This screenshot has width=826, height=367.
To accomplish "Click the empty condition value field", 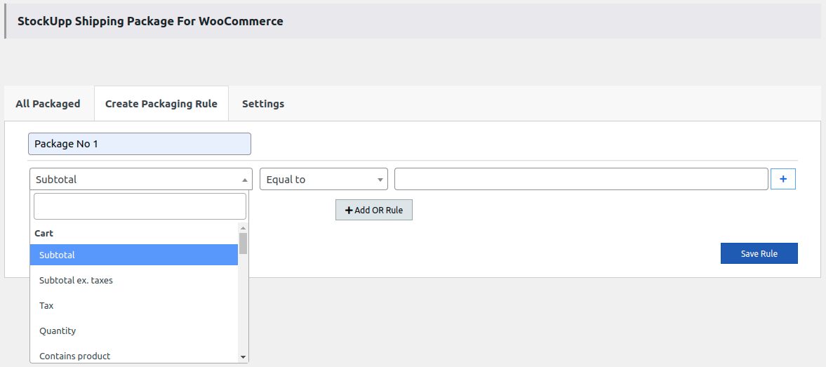I will point(581,179).
